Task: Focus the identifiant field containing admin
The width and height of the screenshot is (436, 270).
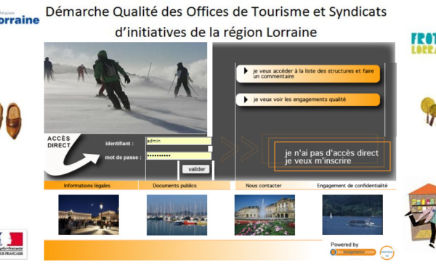Action: pos(179,141)
